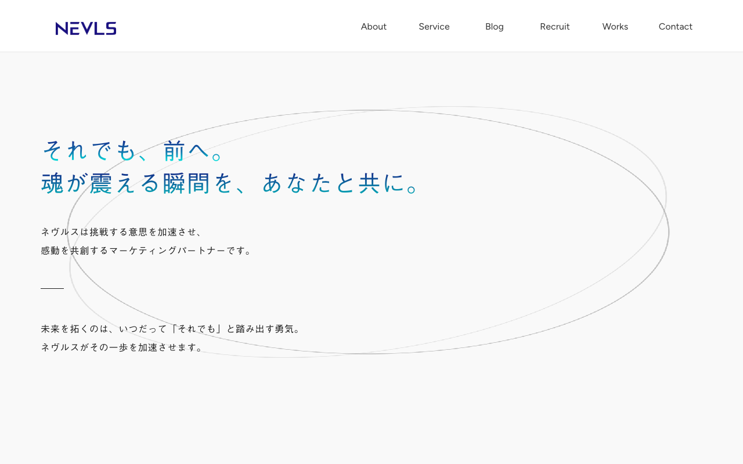Screen dimensions: 743x464
Task: Click the text '感動を共創するマーケティングパートナーです。'
Action: [147, 251]
